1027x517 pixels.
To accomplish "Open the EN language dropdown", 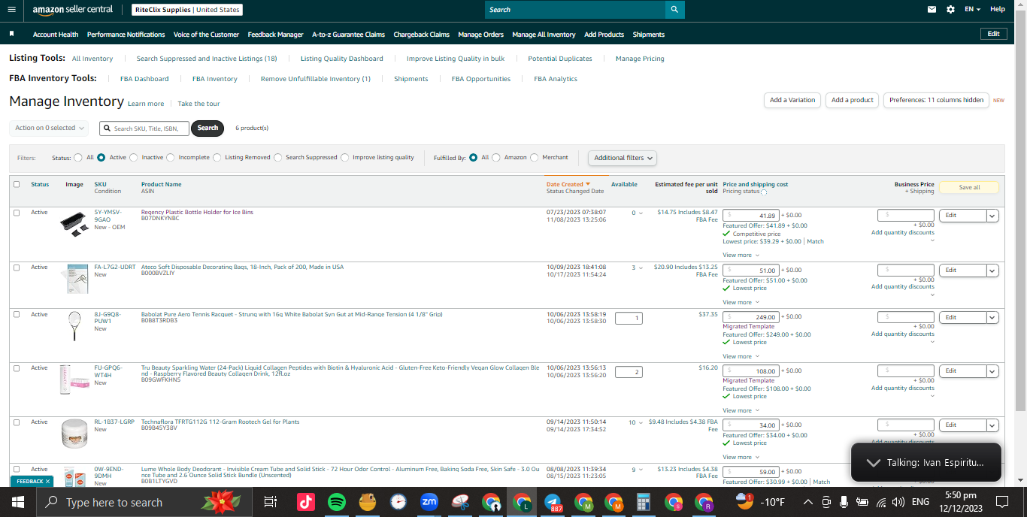I will pos(973,9).
